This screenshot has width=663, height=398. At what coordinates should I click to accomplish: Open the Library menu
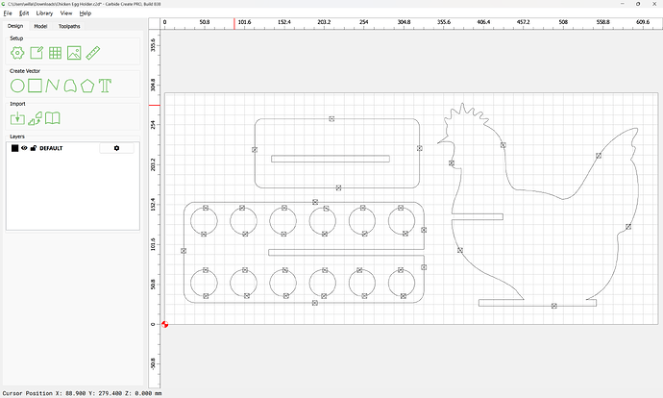44,13
